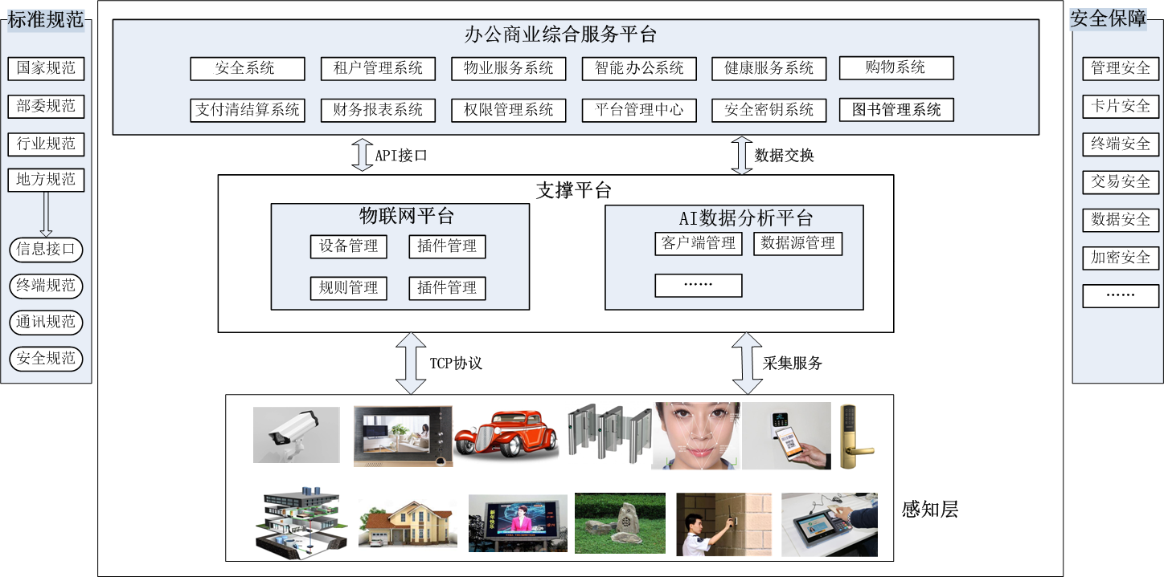Image resolution: width=1164 pixels, height=577 pixels.
Task: Click the outdoor billboard screen icon
Action: tap(514, 522)
